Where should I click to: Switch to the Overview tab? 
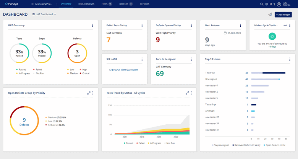coord(66,4)
